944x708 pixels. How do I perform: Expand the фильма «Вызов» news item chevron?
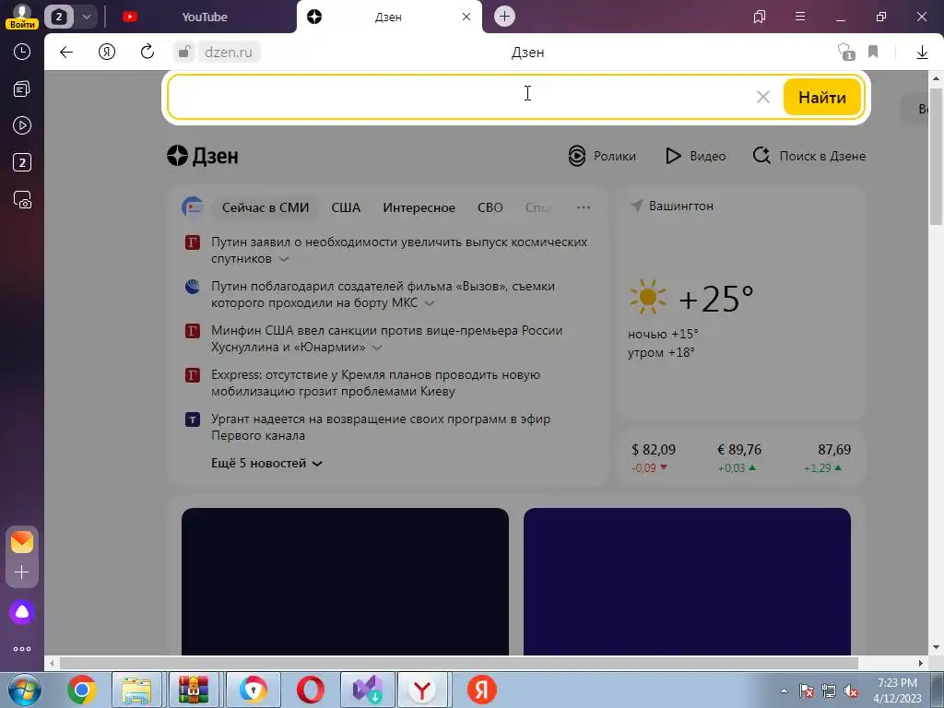point(430,303)
